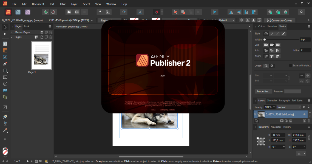
Task: Adjust the stroke Width slider
Action: pyautogui.click(x=281, y=39)
